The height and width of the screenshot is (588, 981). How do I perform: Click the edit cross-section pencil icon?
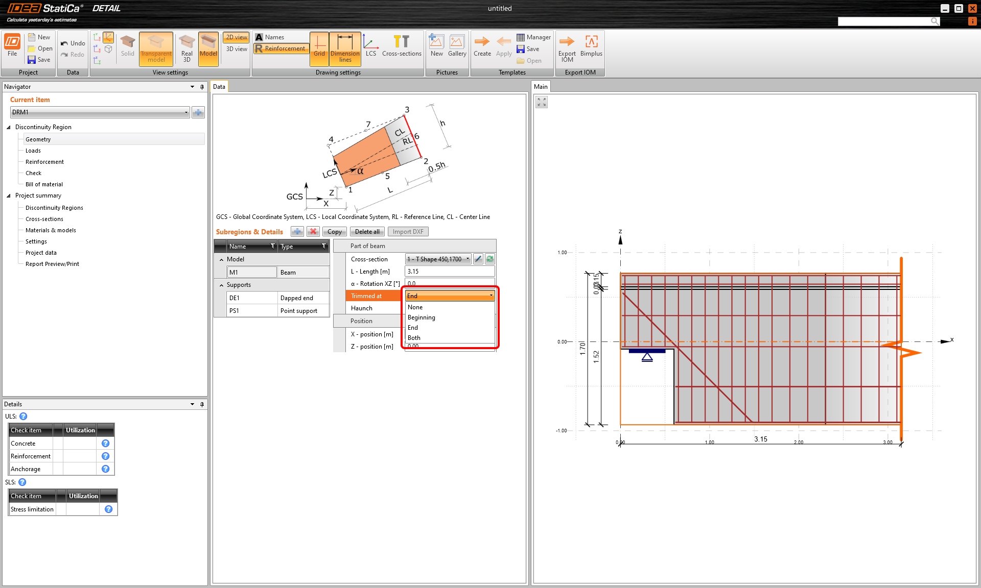coord(478,259)
